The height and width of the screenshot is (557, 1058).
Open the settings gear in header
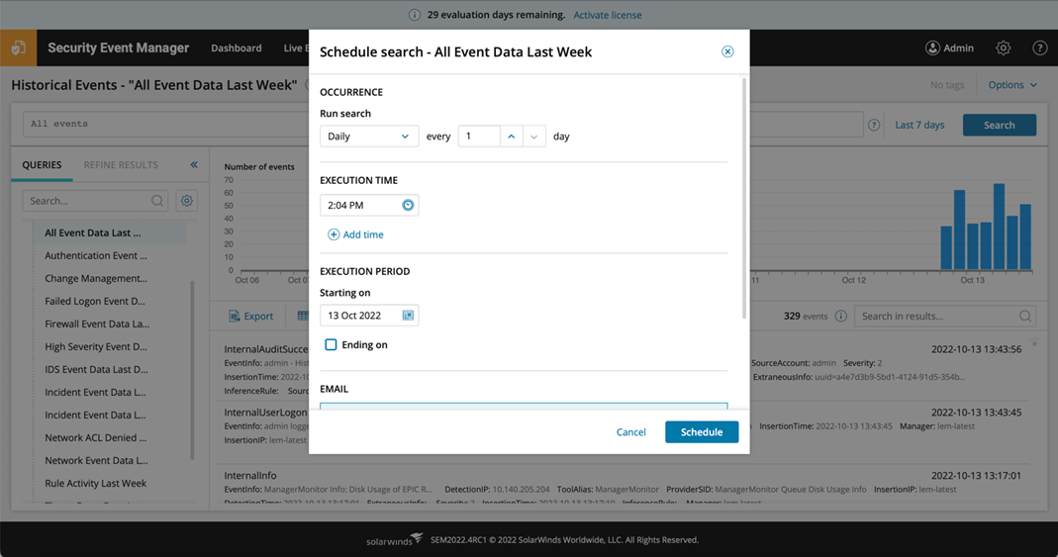[x=1004, y=47]
